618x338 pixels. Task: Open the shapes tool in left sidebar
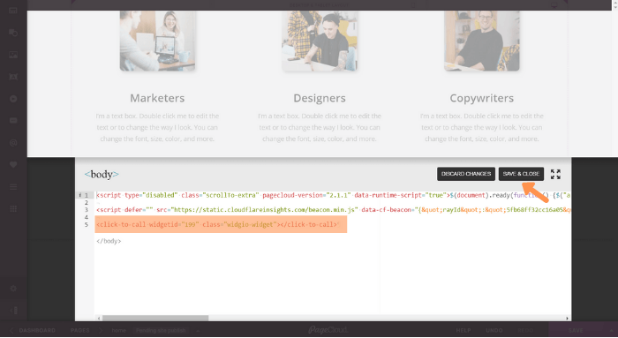point(13,33)
